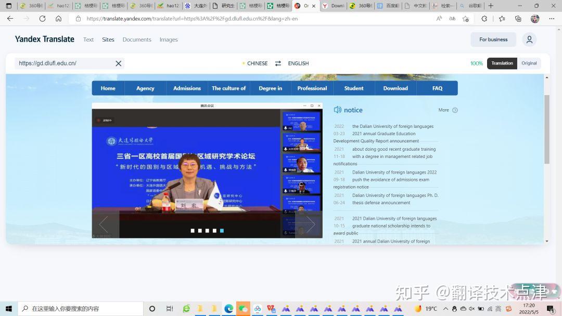The height and width of the screenshot is (316, 562).
Task: Open the Yandex account profile icon
Action: [529, 39]
